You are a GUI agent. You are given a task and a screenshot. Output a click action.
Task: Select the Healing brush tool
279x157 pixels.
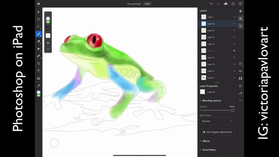(39, 56)
